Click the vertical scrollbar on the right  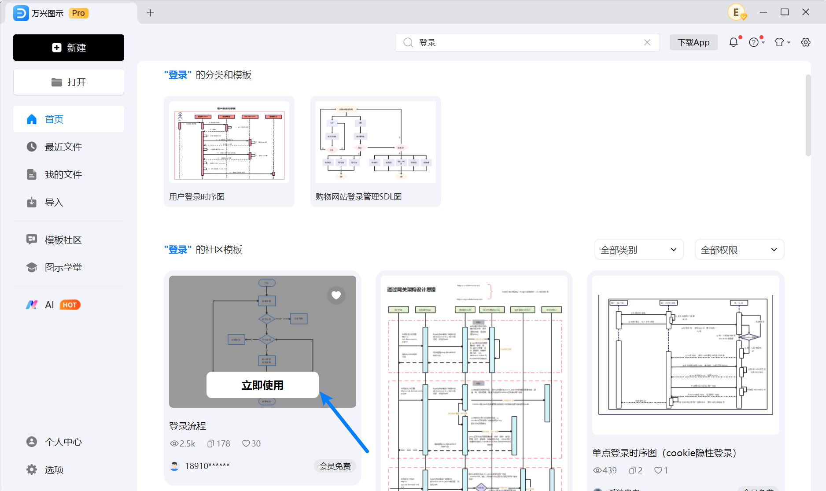808,115
